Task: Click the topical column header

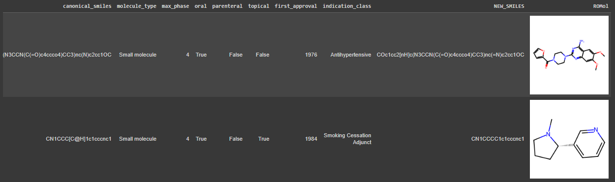Action: coord(259,6)
